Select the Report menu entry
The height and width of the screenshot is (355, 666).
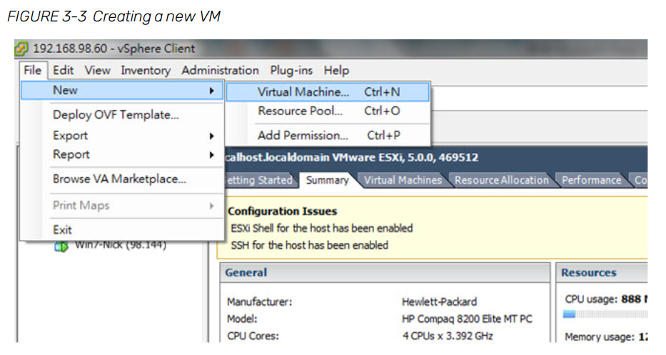pyautogui.click(x=71, y=154)
